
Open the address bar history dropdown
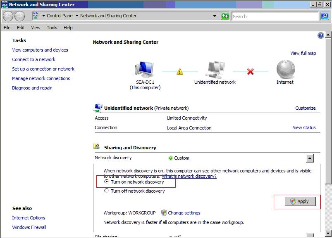click(215, 16)
